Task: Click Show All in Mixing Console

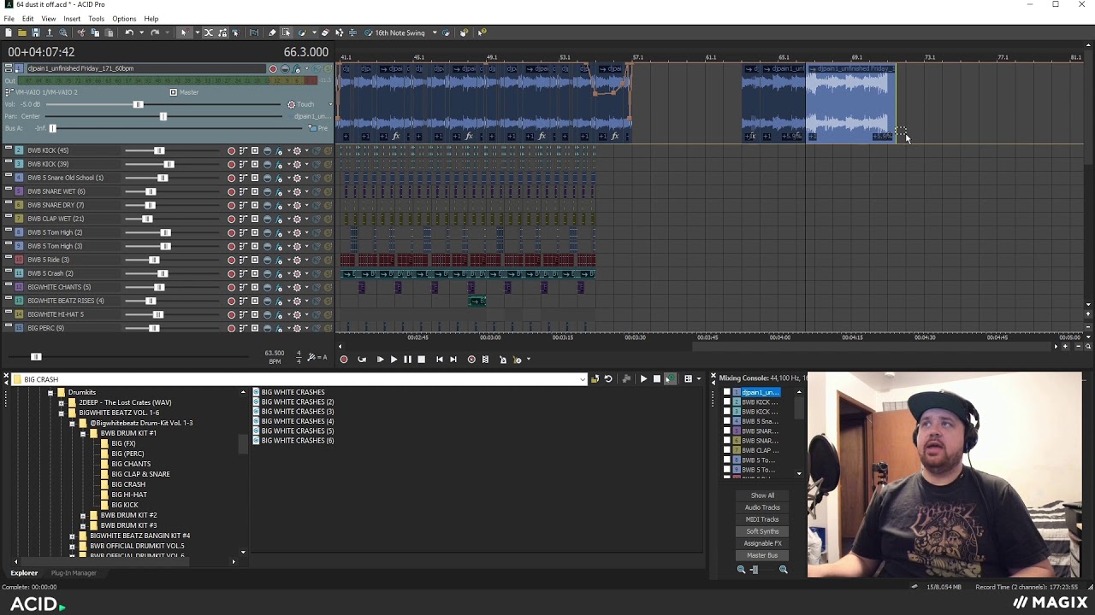Action: point(762,495)
